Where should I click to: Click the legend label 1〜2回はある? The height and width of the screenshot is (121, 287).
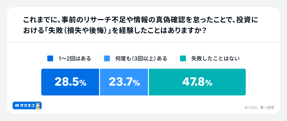click(x=75, y=59)
